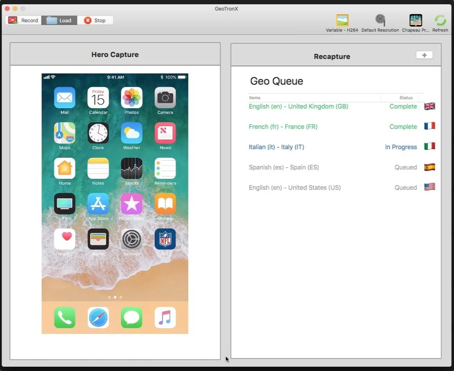Tap the TV app icon

click(65, 203)
